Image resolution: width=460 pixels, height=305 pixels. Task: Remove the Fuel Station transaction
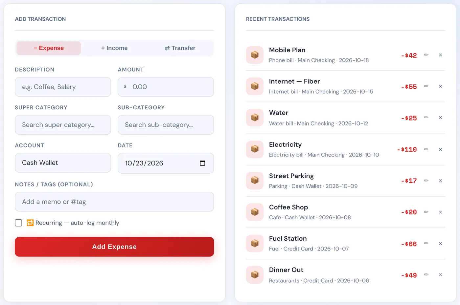click(x=440, y=243)
